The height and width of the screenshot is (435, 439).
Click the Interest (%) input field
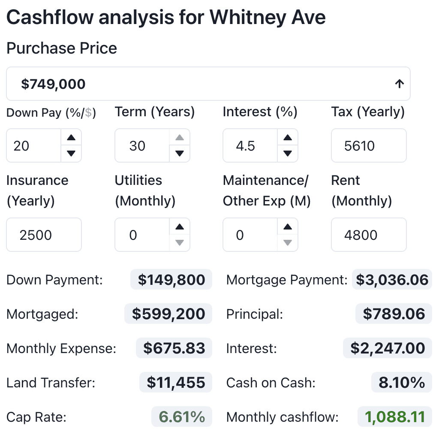(x=250, y=146)
